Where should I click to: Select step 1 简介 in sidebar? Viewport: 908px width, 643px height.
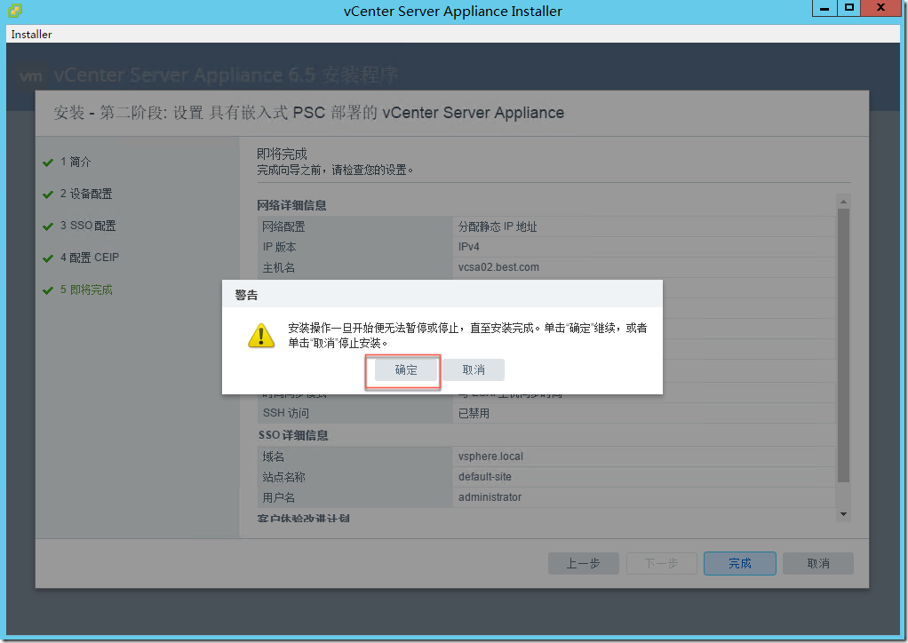click(76, 162)
